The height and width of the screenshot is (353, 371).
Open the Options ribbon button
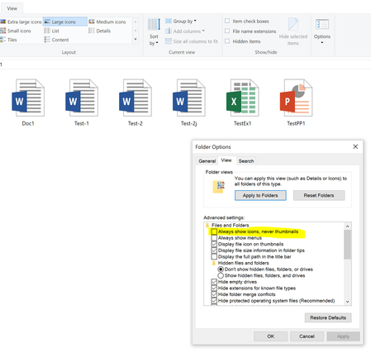tap(322, 31)
